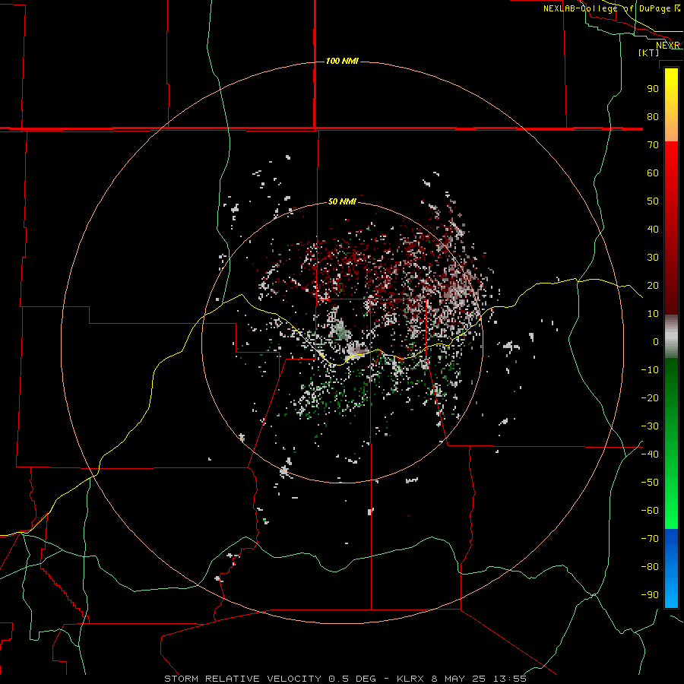The height and width of the screenshot is (684, 684).
Task: Click the -30 value on the velocity scale
Action: tap(650, 426)
